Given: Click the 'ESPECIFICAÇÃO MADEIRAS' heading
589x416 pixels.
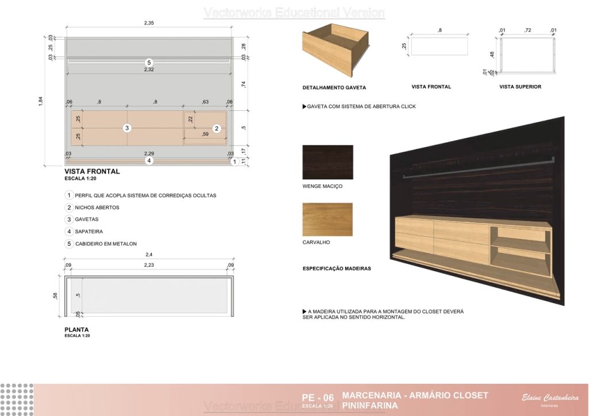Looking at the screenshot, I should click(x=337, y=268).
